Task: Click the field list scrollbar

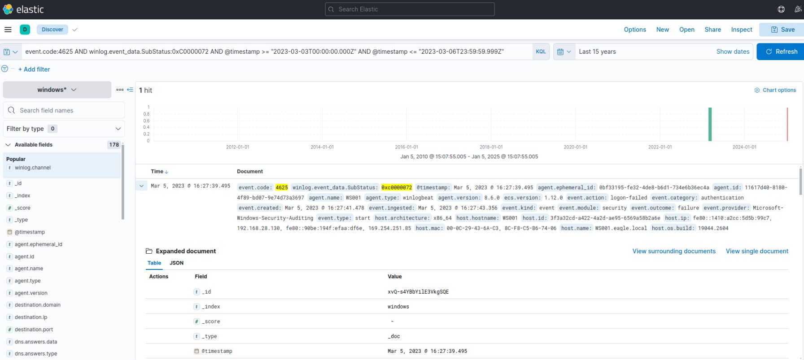Action: pos(123,182)
